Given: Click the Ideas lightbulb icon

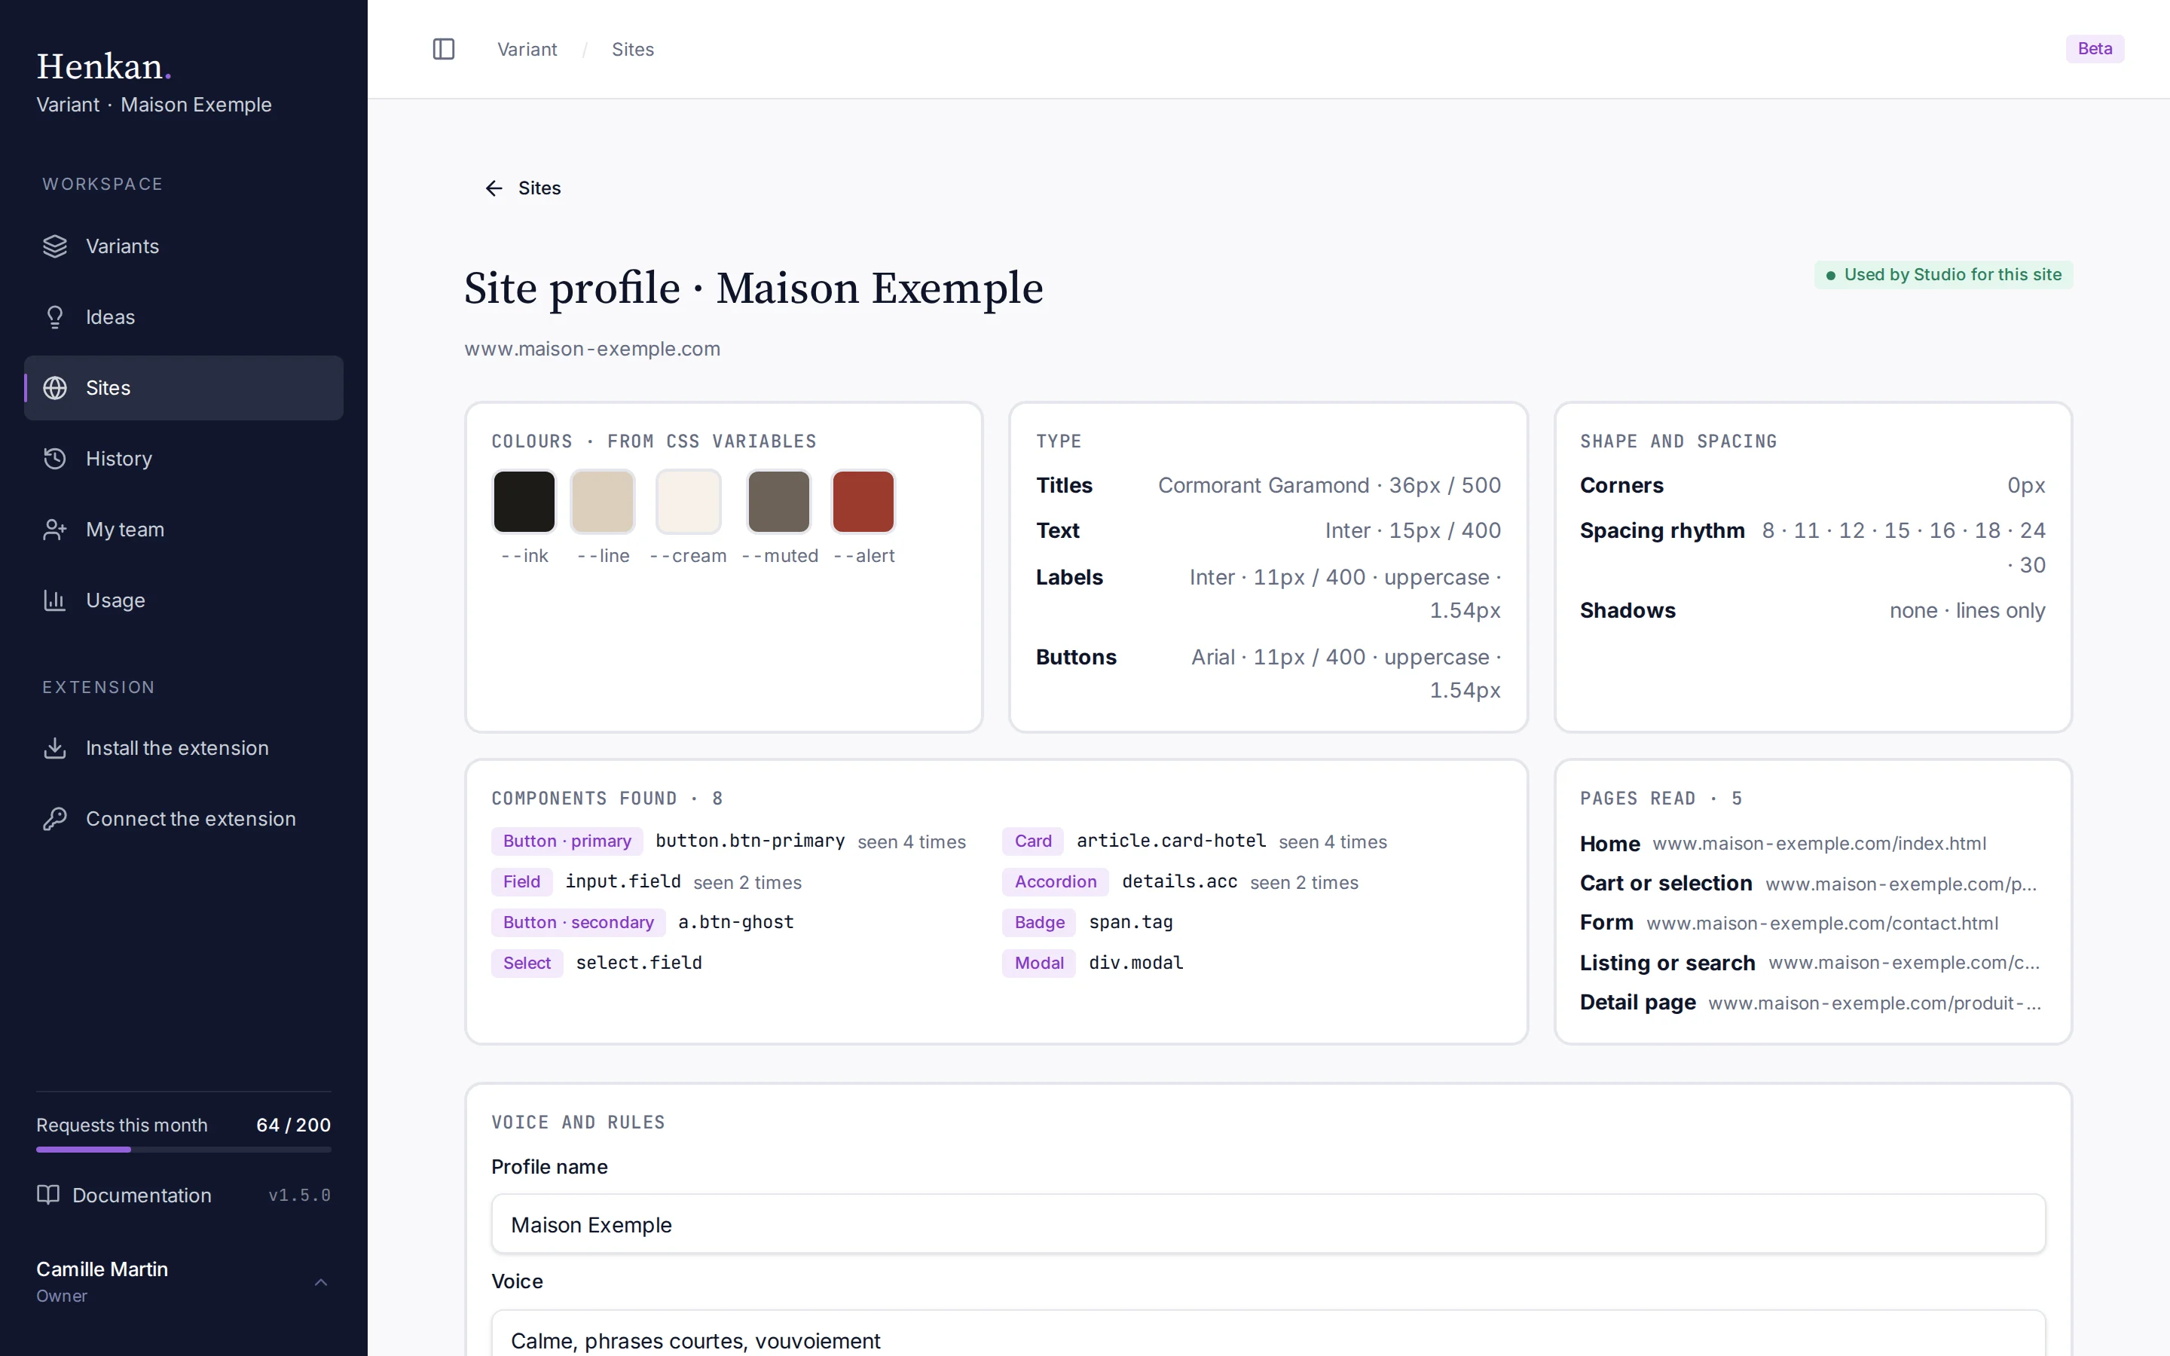Looking at the screenshot, I should [x=55, y=316].
